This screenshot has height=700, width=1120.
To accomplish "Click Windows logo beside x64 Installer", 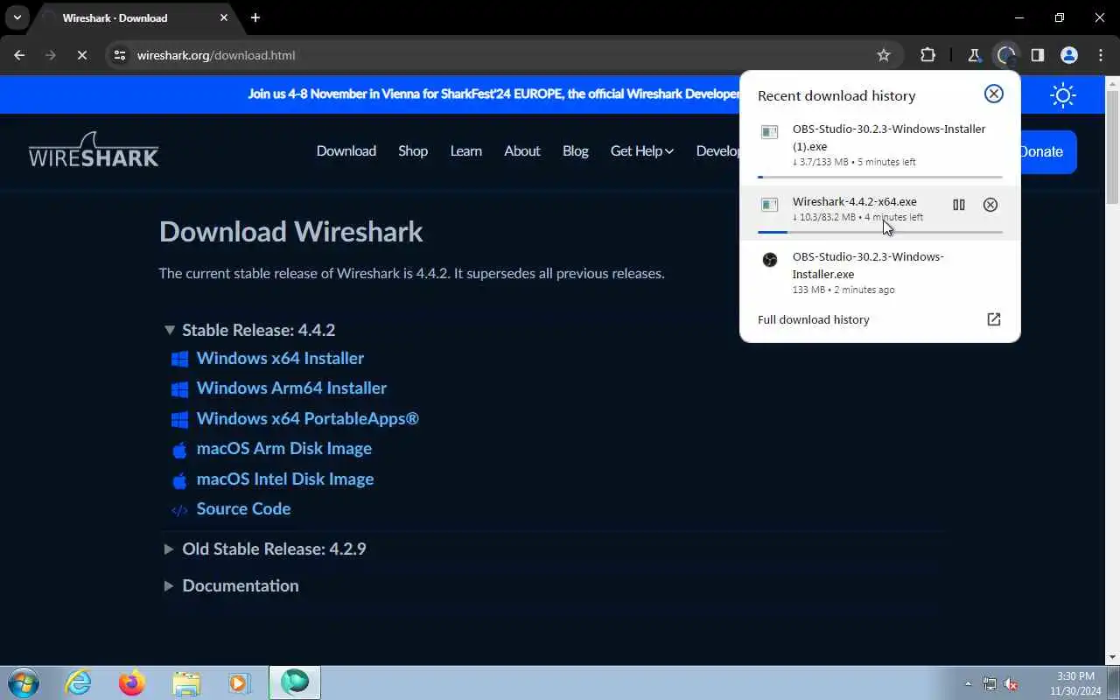I will coord(179,359).
